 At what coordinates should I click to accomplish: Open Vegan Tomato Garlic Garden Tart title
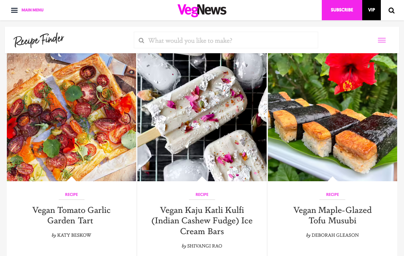(71, 215)
